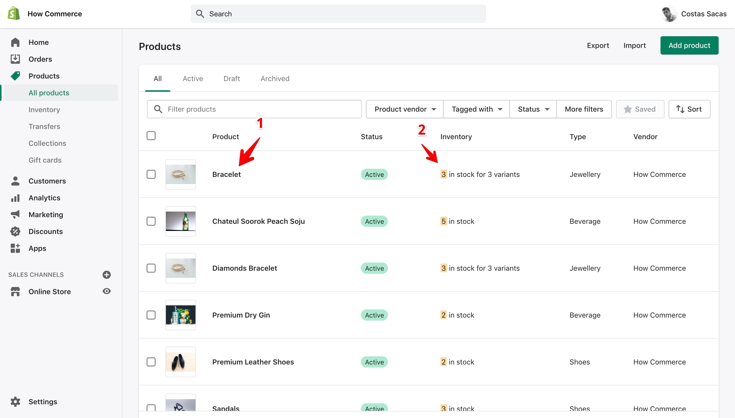Open the Bracelet product thumbnail
The height and width of the screenshot is (418, 735).
click(180, 174)
